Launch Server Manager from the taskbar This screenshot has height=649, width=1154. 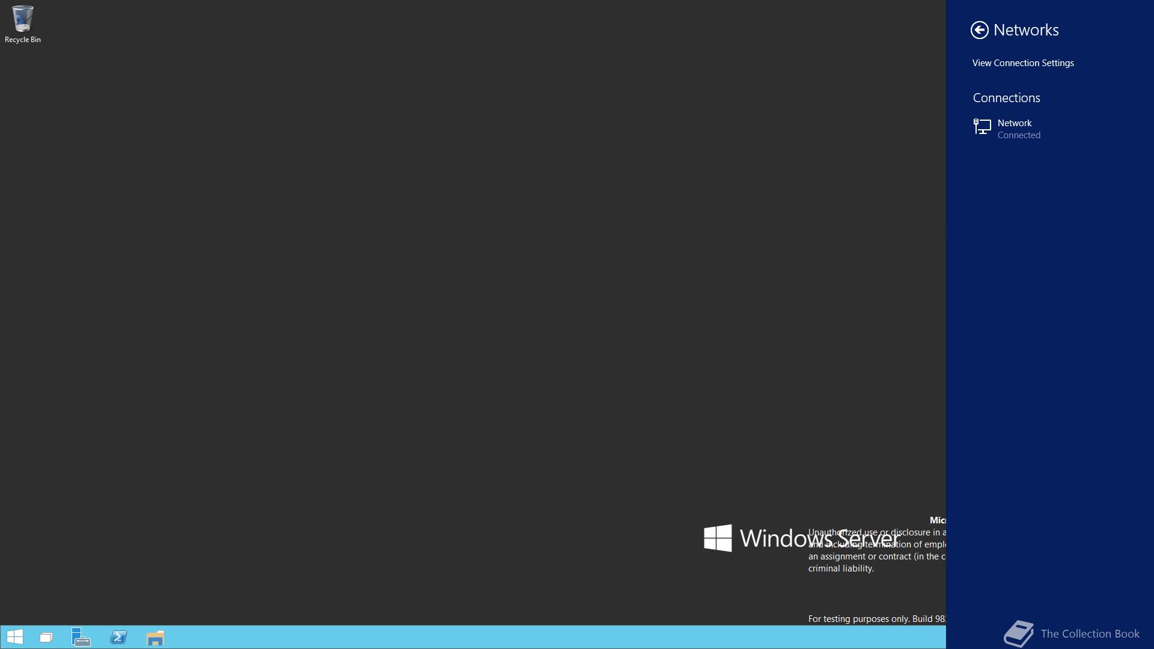point(81,637)
